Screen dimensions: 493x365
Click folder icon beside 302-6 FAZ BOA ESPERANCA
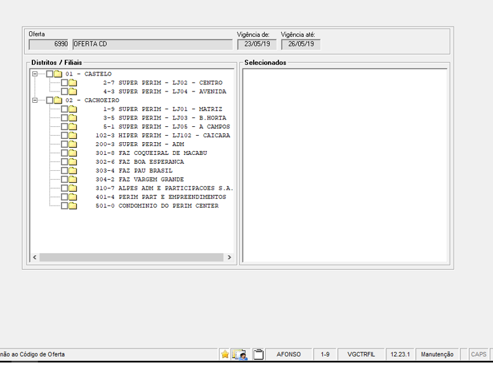point(72,162)
